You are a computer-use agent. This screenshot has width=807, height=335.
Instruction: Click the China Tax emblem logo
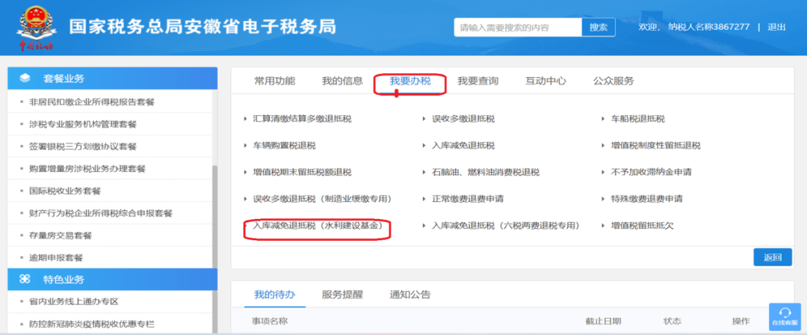pyautogui.click(x=36, y=28)
